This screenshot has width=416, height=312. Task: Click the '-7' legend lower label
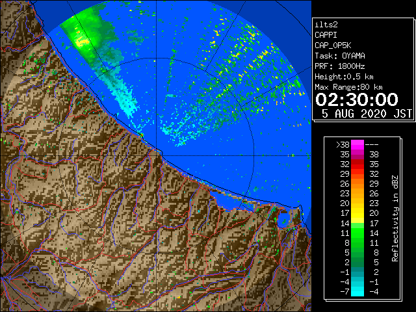[345, 292]
